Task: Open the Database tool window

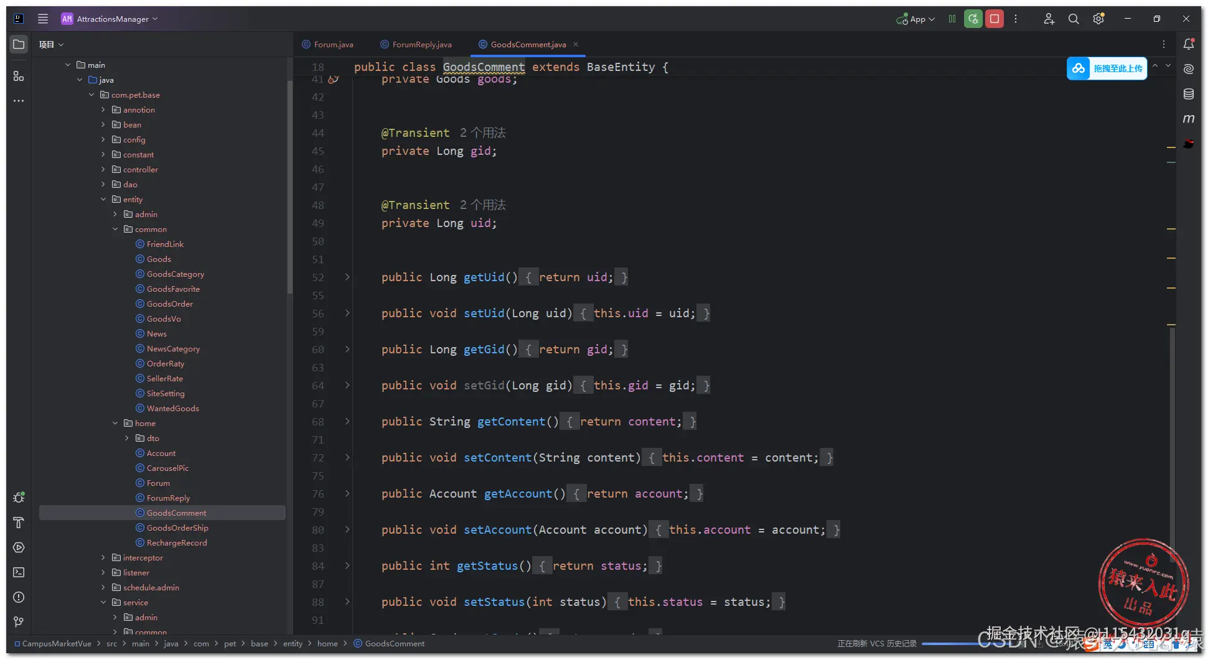Action: pyautogui.click(x=1189, y=94)
